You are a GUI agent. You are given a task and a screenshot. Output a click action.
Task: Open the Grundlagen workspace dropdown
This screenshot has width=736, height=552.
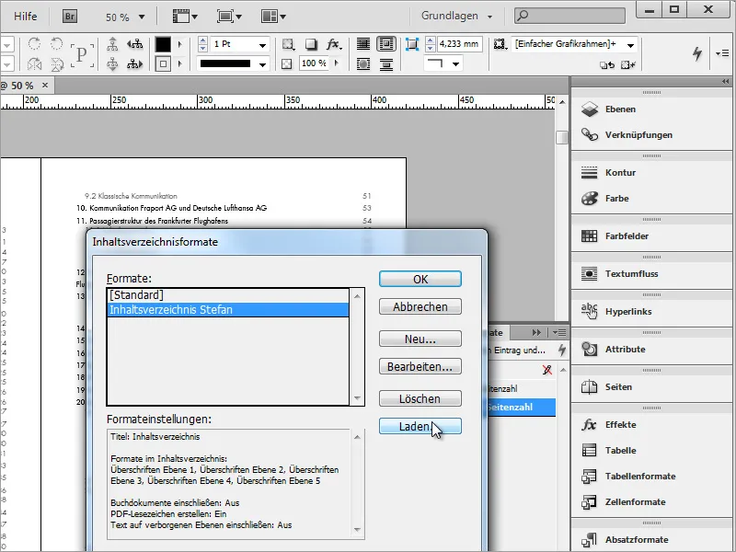pyautogui.click(x=456, y=16)
